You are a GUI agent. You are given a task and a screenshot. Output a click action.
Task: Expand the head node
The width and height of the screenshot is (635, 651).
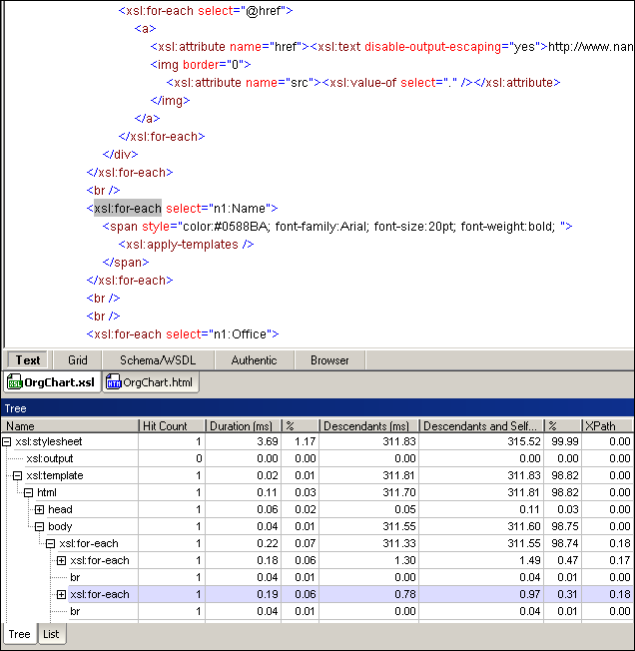pos(40,509)
